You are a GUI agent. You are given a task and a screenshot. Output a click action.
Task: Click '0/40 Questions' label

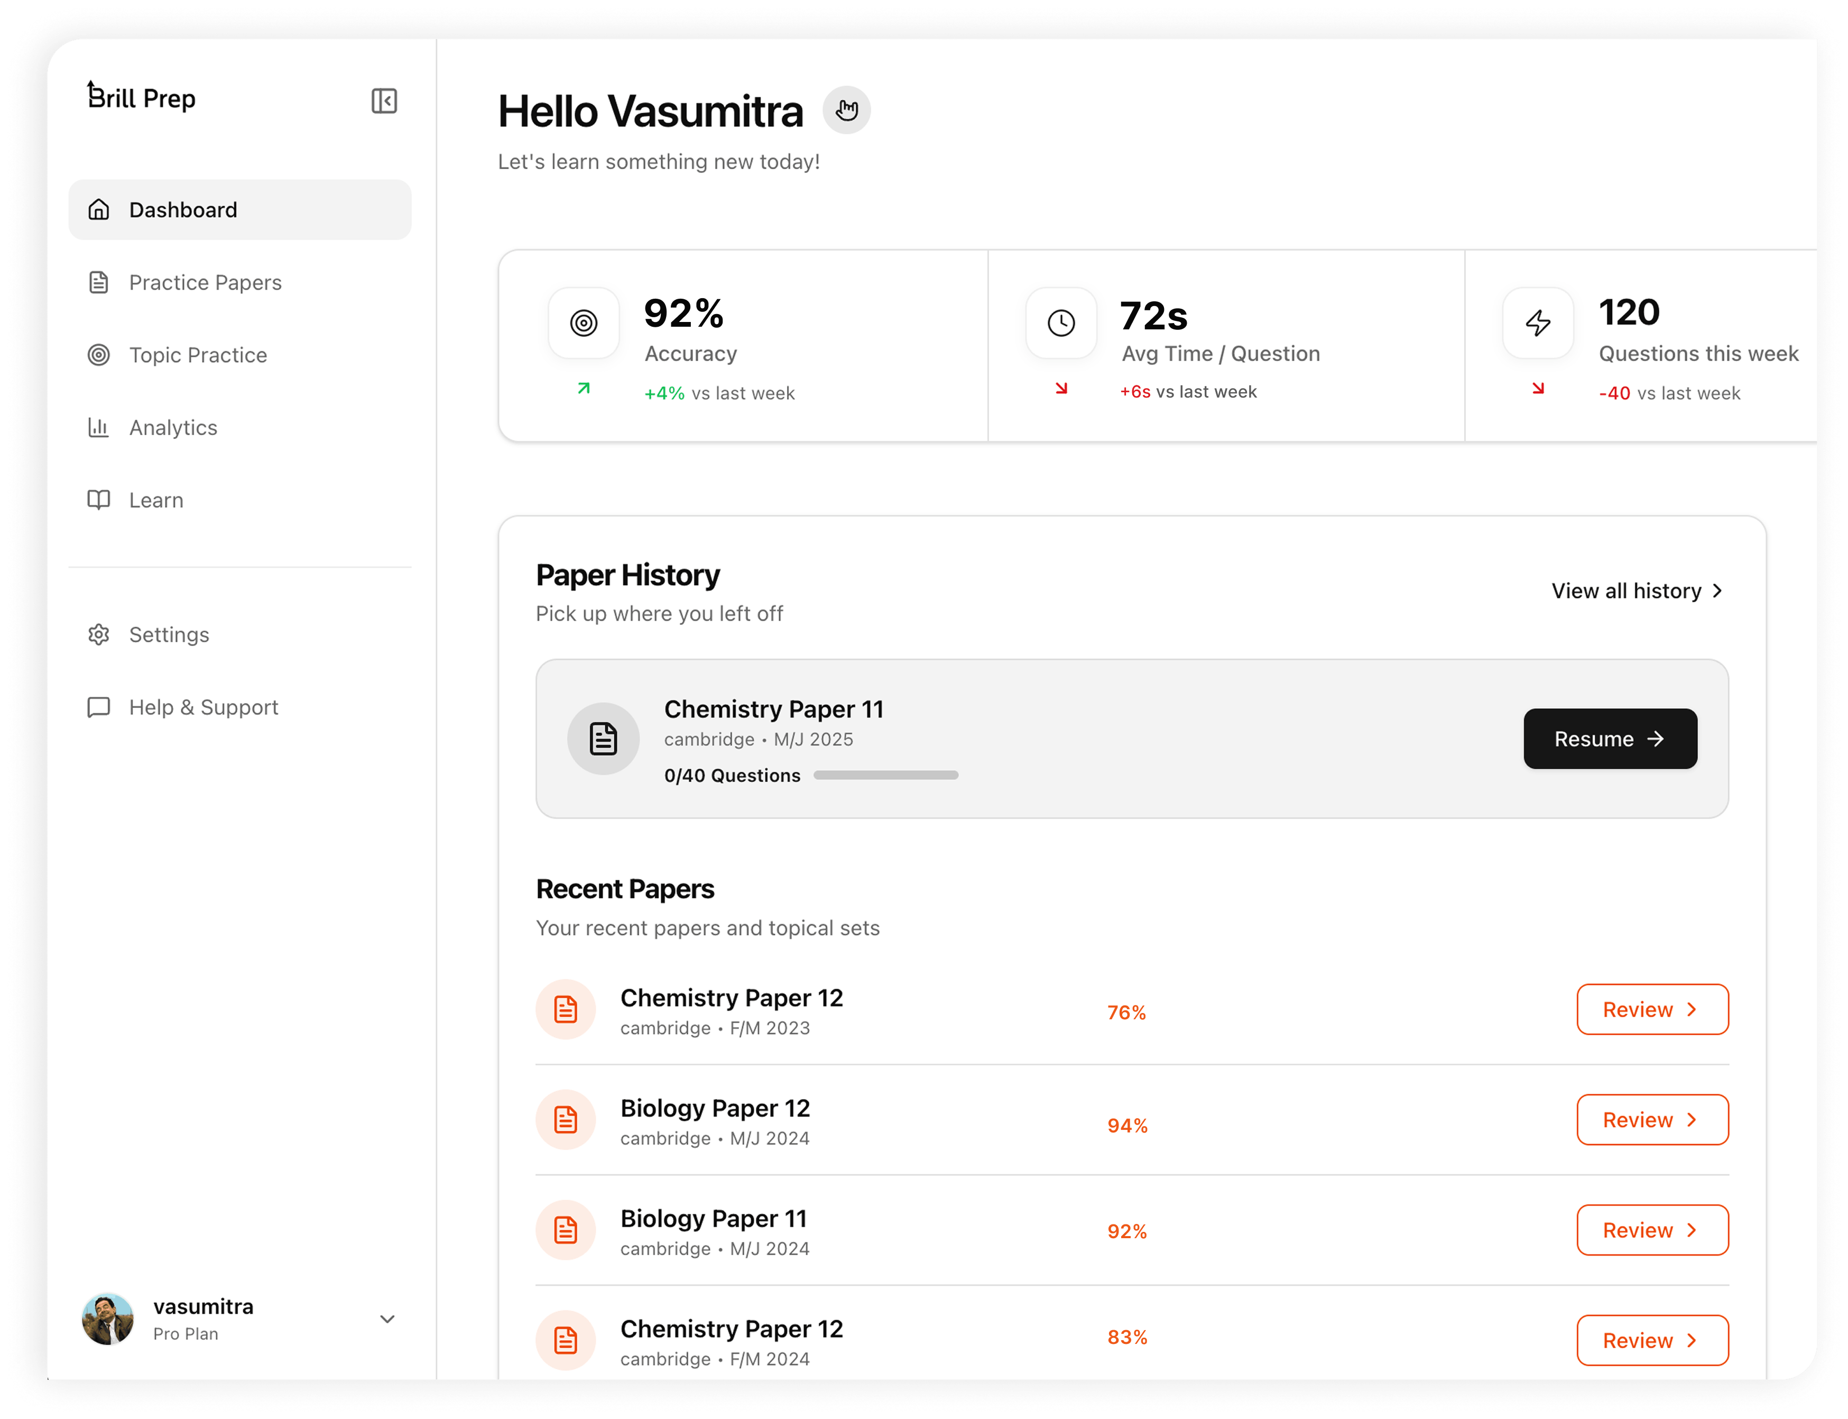732,775
